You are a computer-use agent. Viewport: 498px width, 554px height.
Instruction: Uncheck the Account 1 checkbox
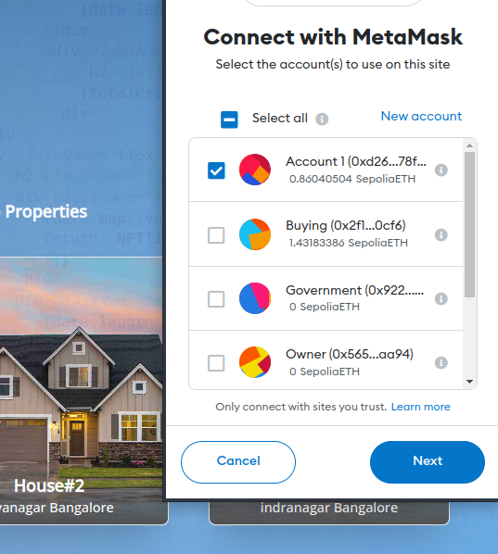click(x=216, y=170)
